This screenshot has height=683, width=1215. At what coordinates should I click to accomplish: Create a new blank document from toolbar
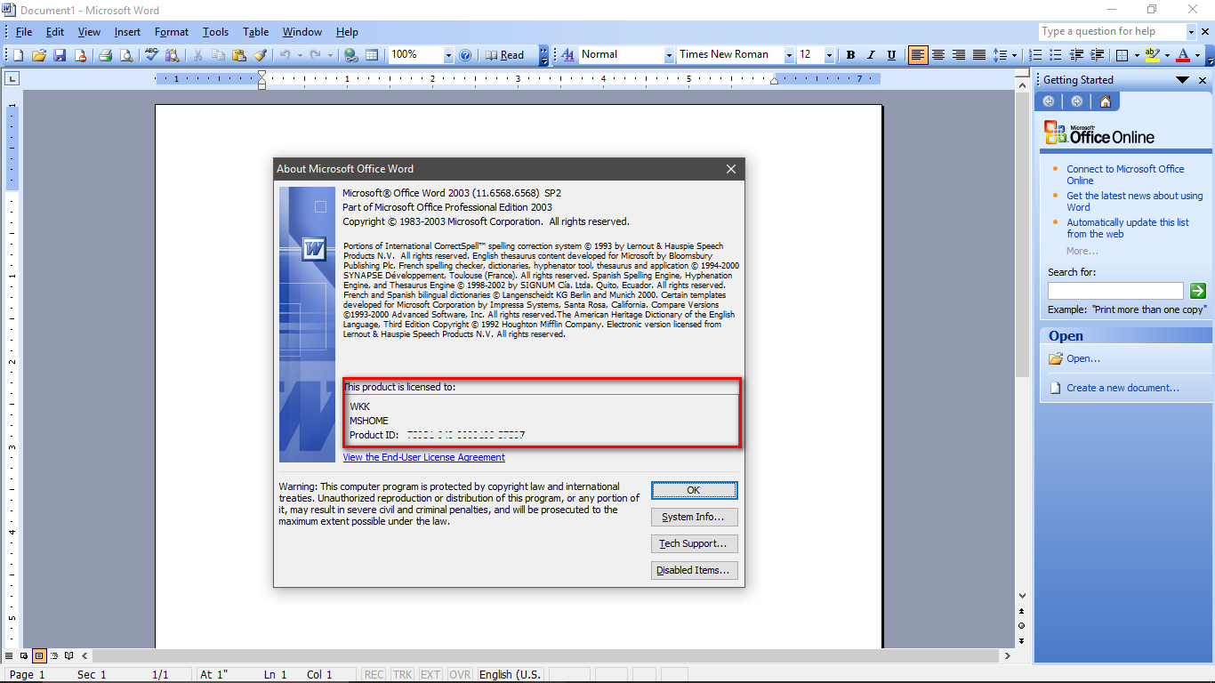pyautogui.click(x=19, y=55)
